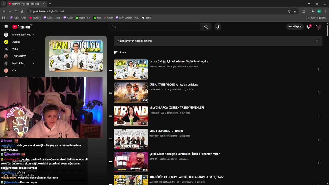
Task: Click the search magnifier button
Action: point(206,27)
